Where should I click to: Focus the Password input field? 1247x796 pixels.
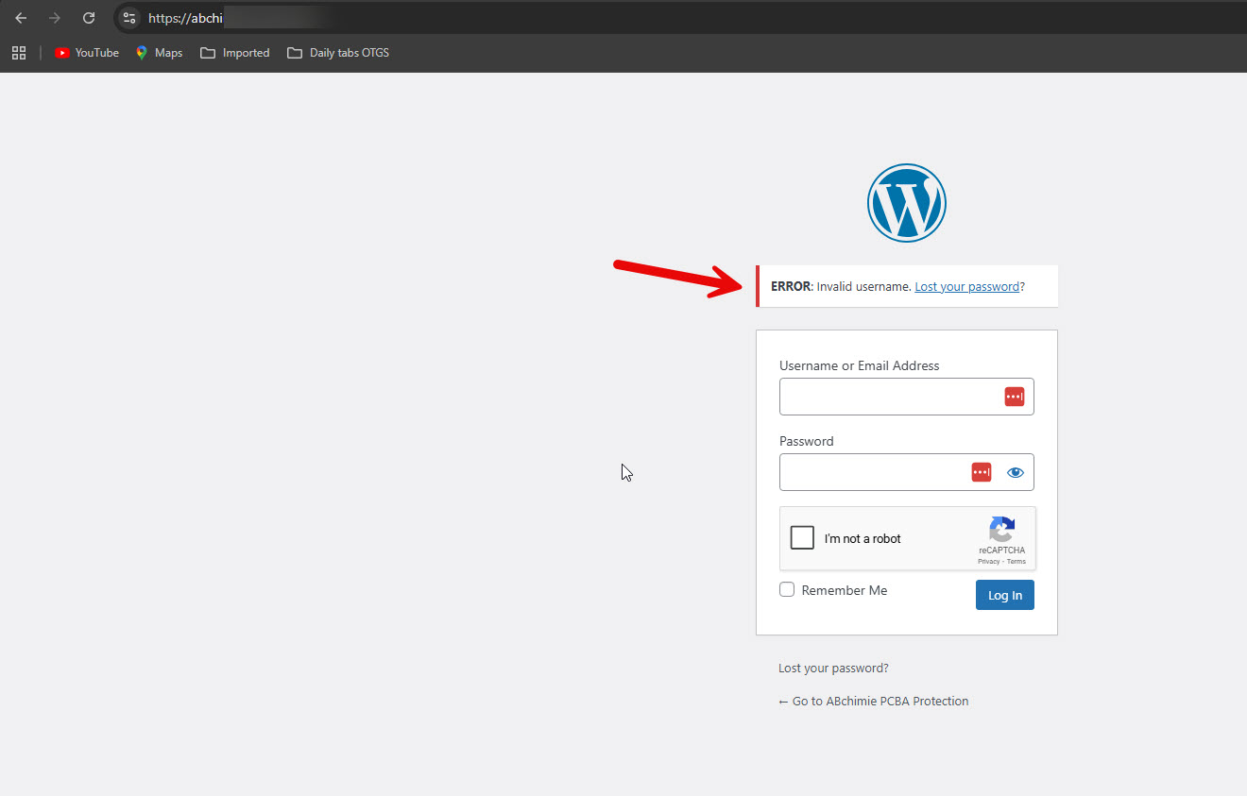tap(907, 472)
